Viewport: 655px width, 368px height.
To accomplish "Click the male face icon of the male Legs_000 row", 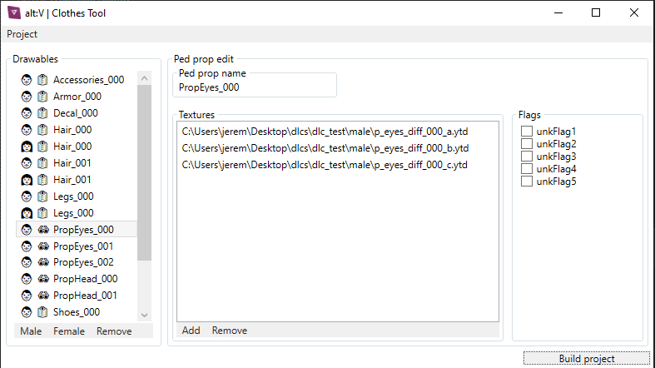I will [27, 196].
